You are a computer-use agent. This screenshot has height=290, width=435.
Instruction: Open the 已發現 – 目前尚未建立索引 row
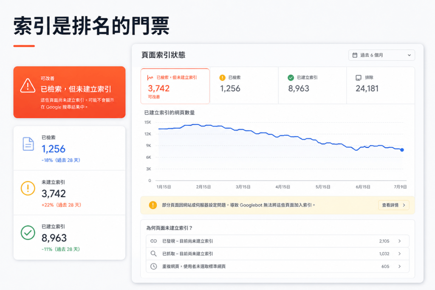tap(277, 241)
